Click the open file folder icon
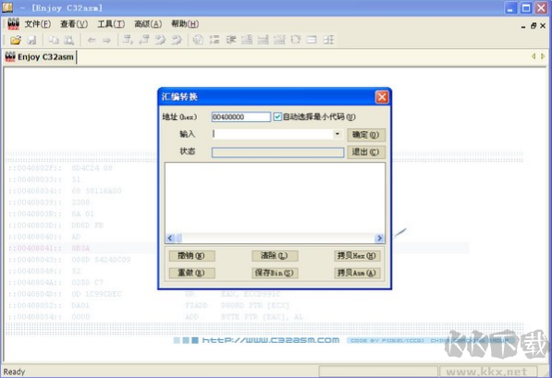 16,40
